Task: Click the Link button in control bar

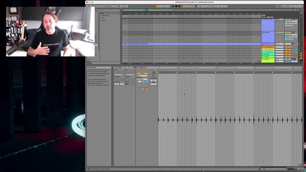Action: pos(89,6)
